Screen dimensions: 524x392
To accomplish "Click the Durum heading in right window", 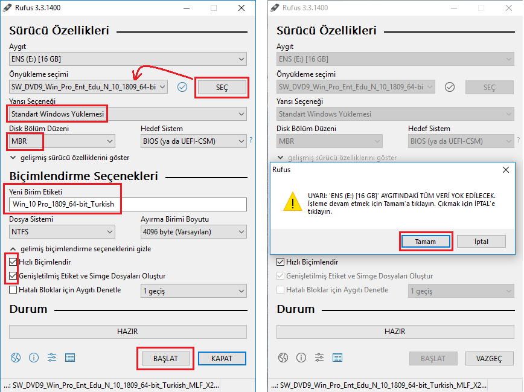I will [296, 309].
